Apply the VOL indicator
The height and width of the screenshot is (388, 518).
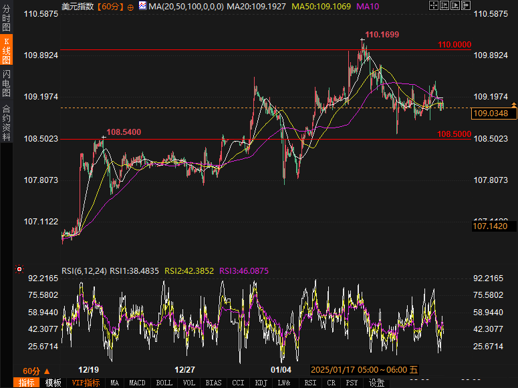[x=189, y=383]
